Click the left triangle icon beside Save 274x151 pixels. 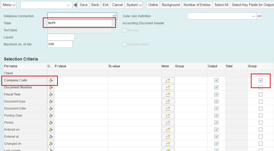point(75,5)
